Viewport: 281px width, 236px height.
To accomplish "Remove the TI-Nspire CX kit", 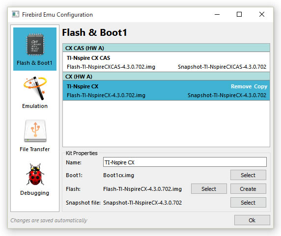I will [241, 86].
